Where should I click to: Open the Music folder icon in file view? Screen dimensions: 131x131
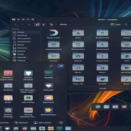pyautogui.click(x=78, y=69)
